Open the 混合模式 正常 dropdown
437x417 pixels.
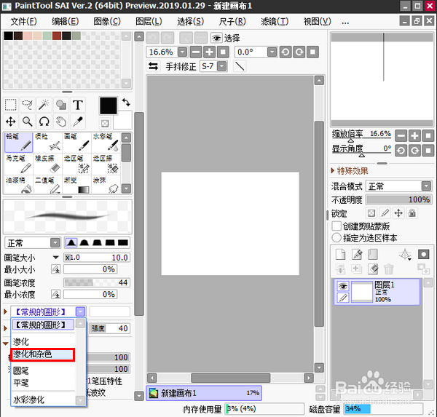426,186
